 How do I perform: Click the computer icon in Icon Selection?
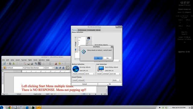(100, 69)
